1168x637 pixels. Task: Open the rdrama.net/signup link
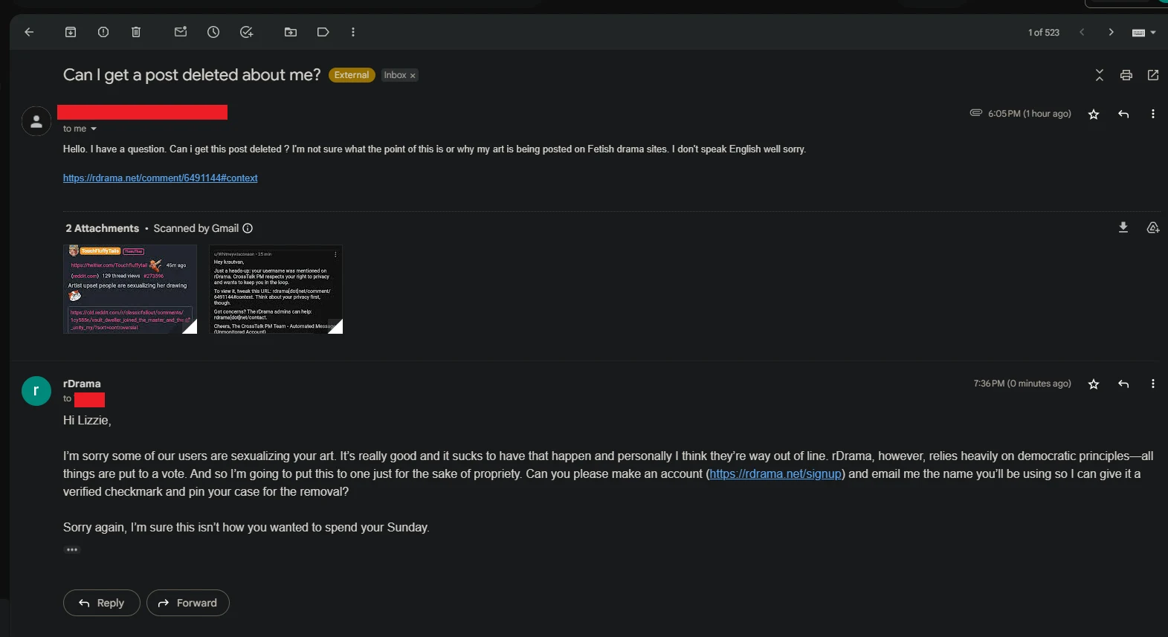click(775, 474)
